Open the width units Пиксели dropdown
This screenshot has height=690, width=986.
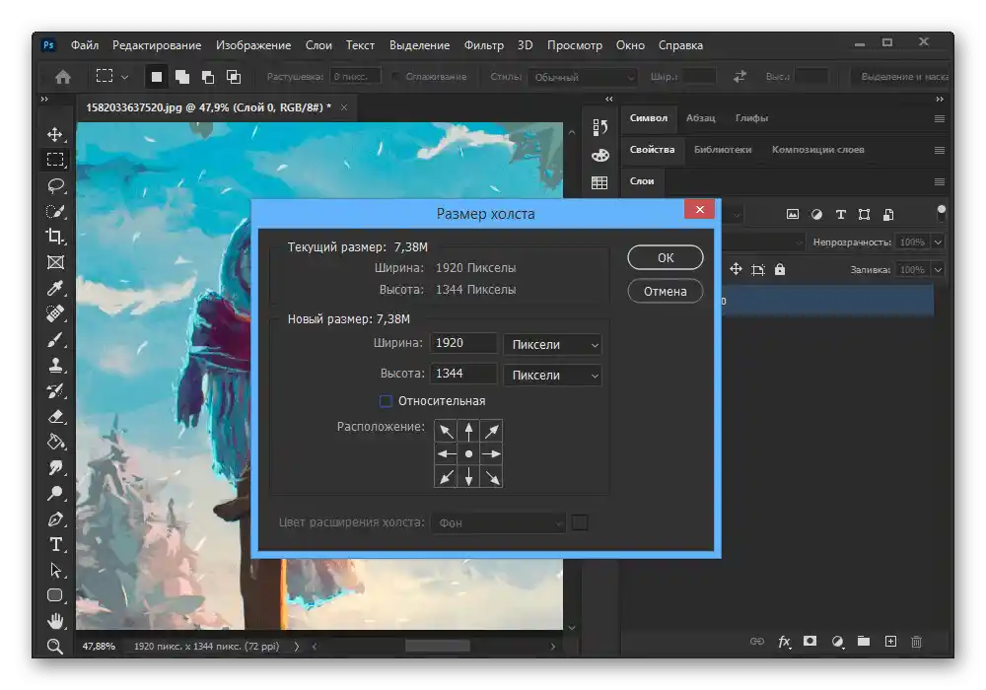click(x=553, y=344)
